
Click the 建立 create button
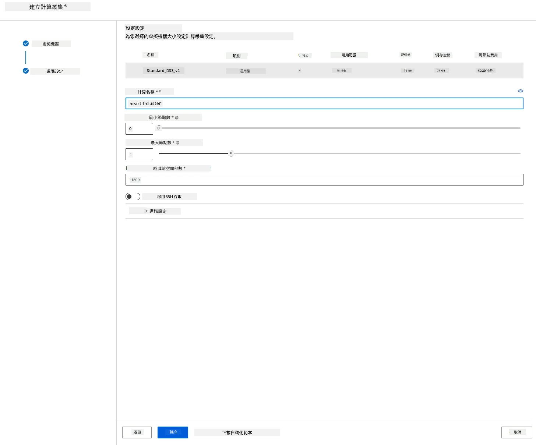click(x=173, y=432)
